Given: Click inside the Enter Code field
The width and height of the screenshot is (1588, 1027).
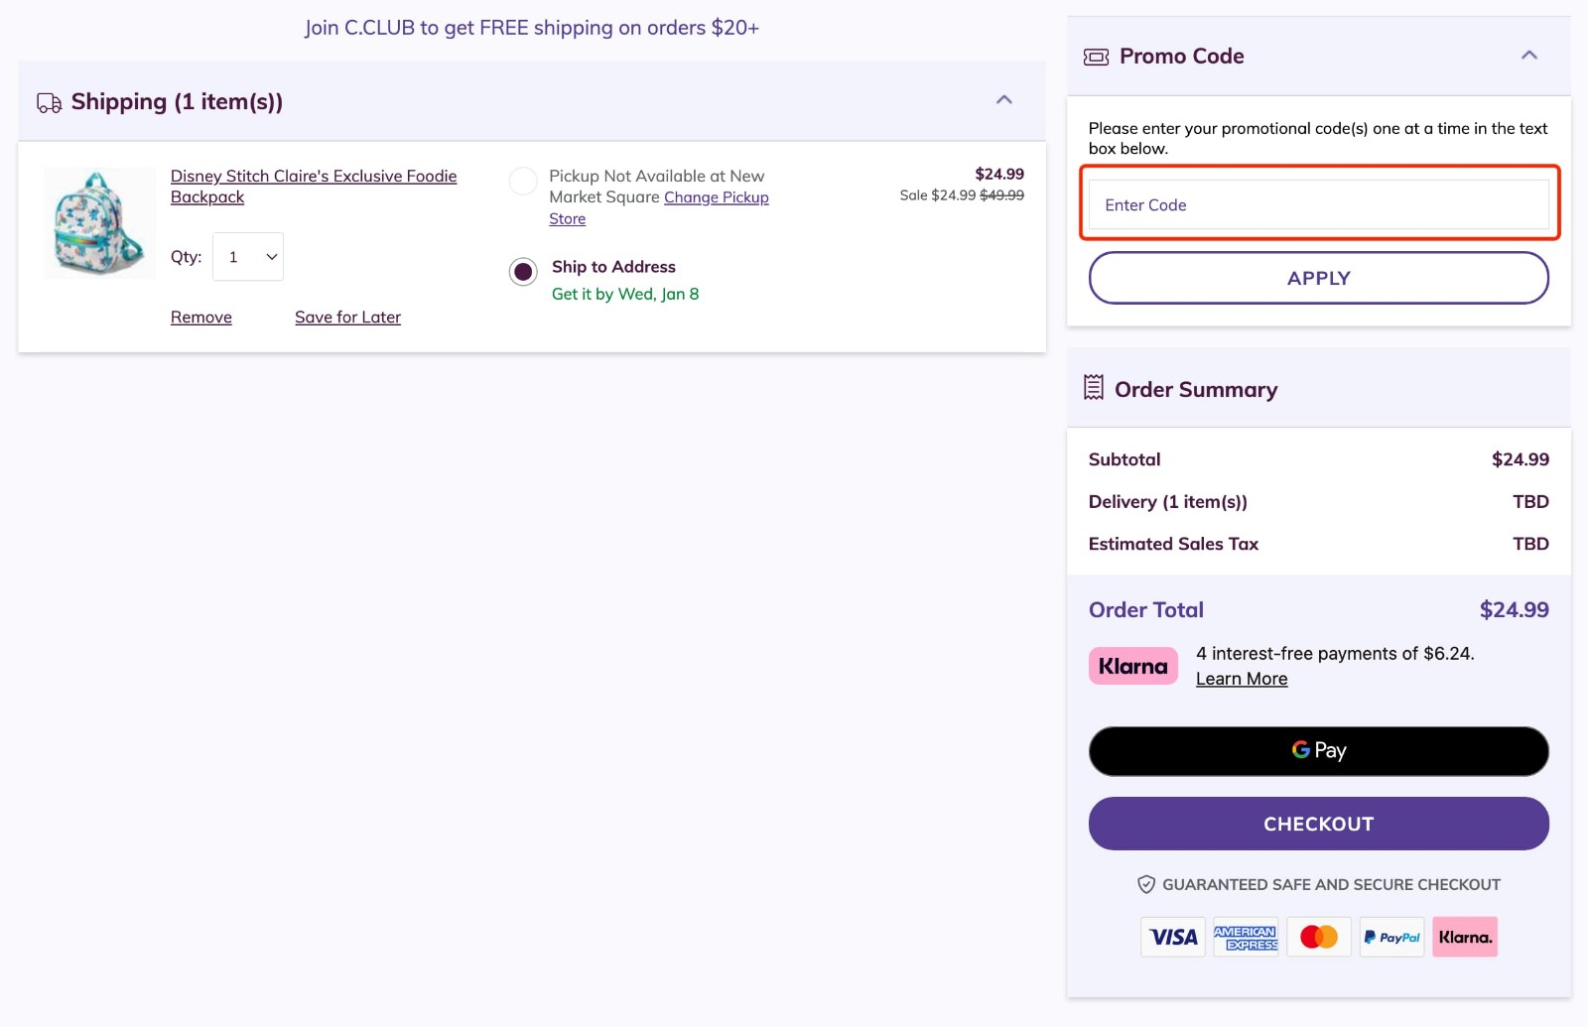Looking at the screenshot, I should [1318, 204].
